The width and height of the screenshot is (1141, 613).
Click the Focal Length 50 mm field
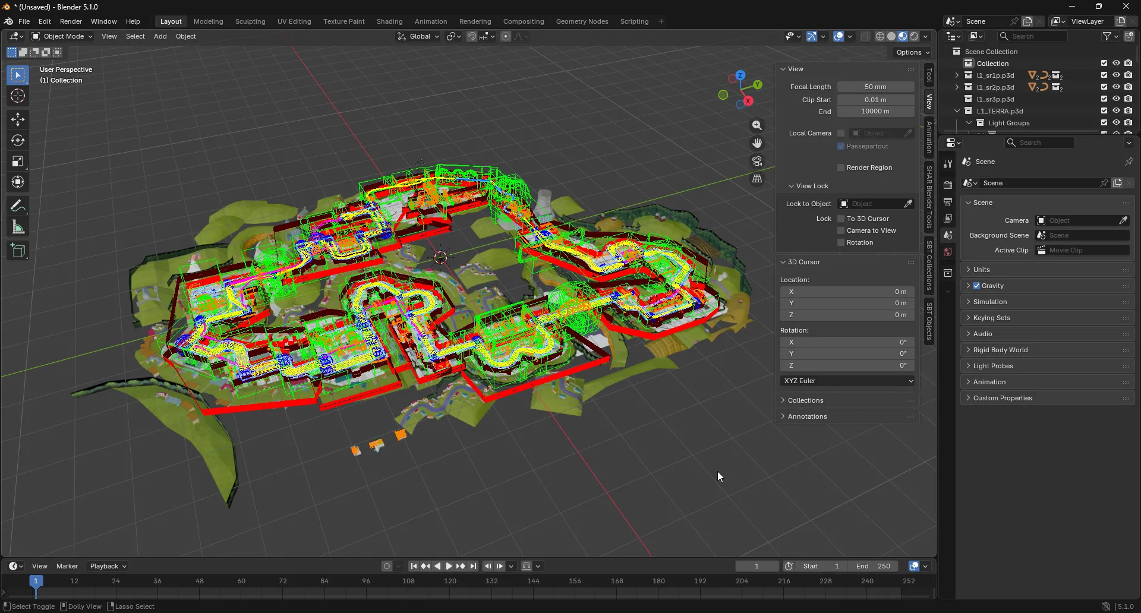876,87
